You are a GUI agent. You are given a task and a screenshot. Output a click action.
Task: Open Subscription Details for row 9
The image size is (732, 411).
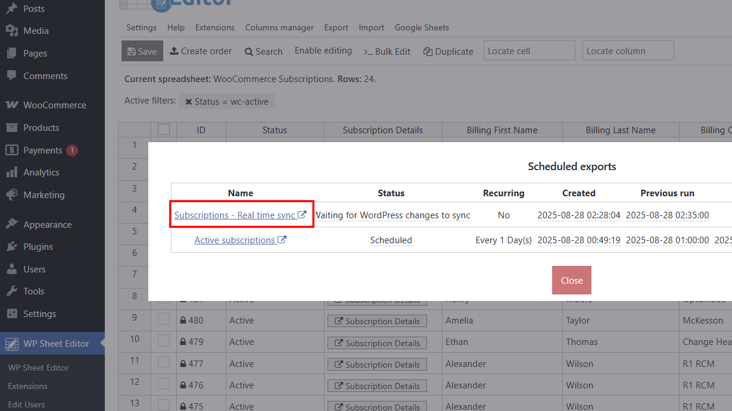click(377, 321)
